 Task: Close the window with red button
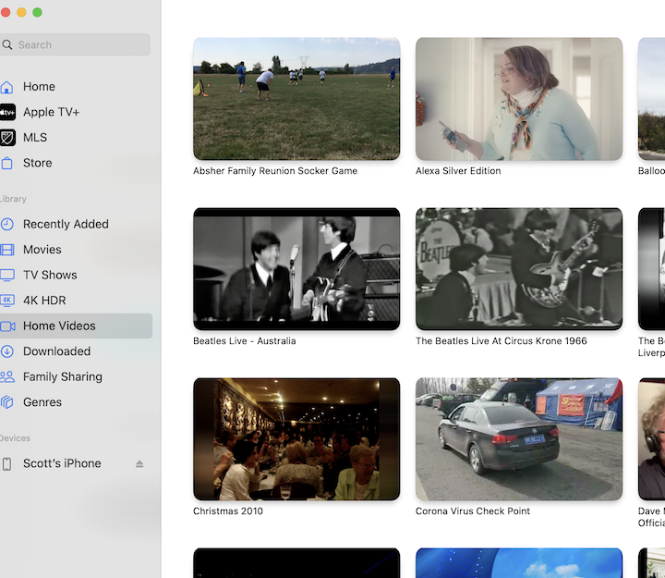pos(6,12)
